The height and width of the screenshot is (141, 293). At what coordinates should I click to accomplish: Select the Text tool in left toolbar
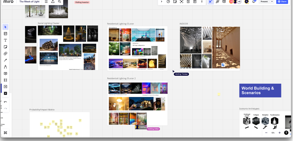[x=5, y=40]
